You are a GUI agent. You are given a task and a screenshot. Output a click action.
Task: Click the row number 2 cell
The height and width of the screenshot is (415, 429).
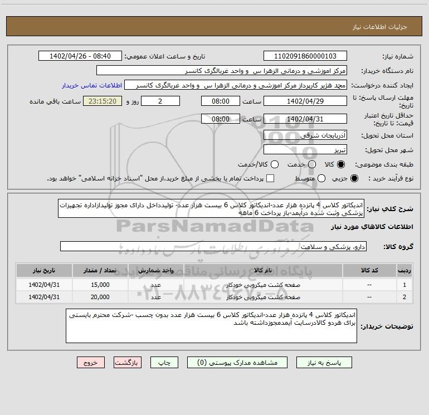tap(404, 297)
